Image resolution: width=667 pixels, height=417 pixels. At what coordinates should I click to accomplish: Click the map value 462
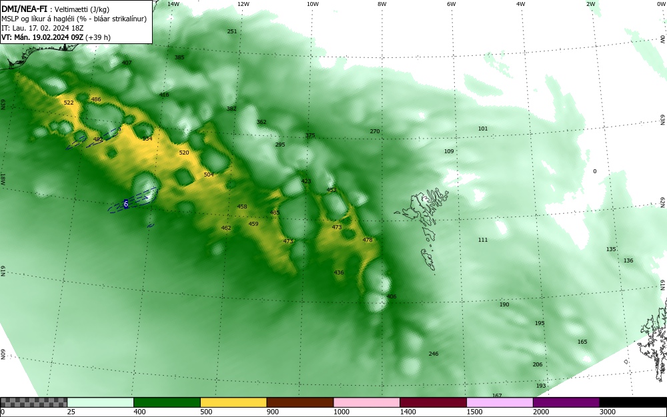[226, 228]
